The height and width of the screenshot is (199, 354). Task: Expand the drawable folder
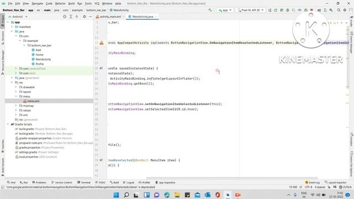(16, 87)
